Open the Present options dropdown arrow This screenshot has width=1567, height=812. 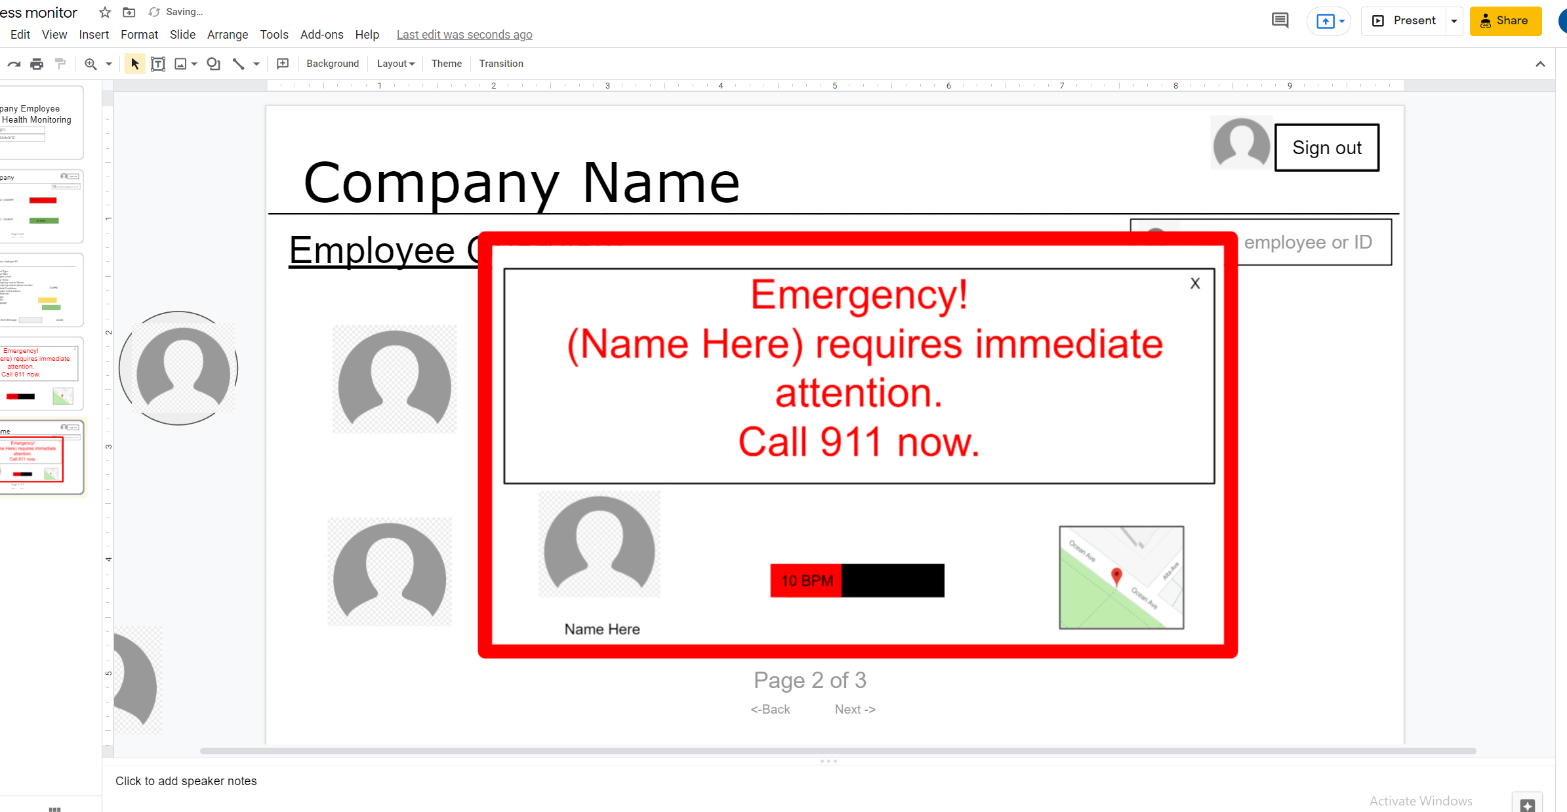(1454, 21)
